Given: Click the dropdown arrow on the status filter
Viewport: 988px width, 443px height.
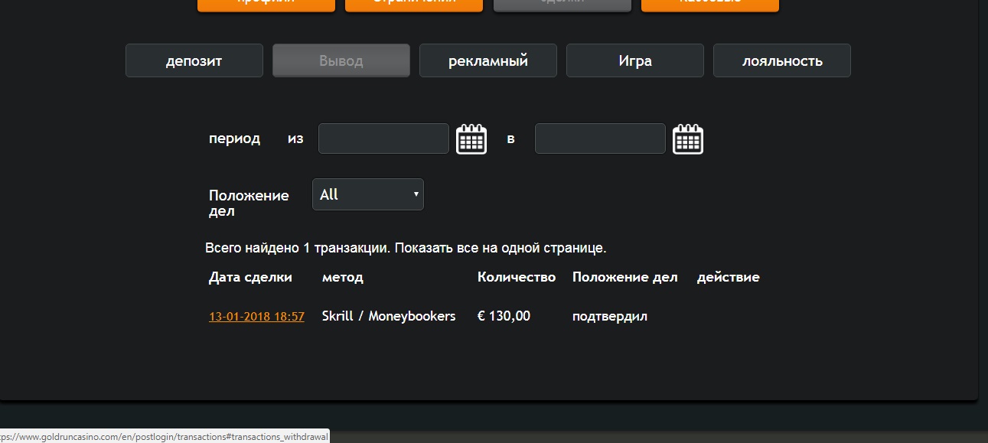Looking at the screenshot, I should [x=416, y=194].
